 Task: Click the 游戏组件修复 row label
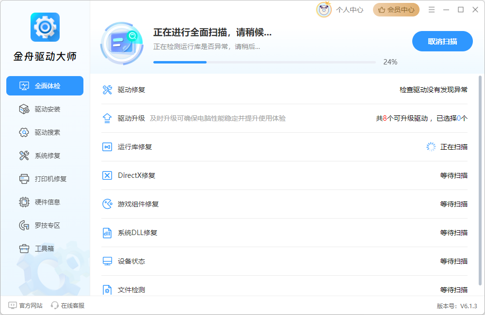coord(138,204)
